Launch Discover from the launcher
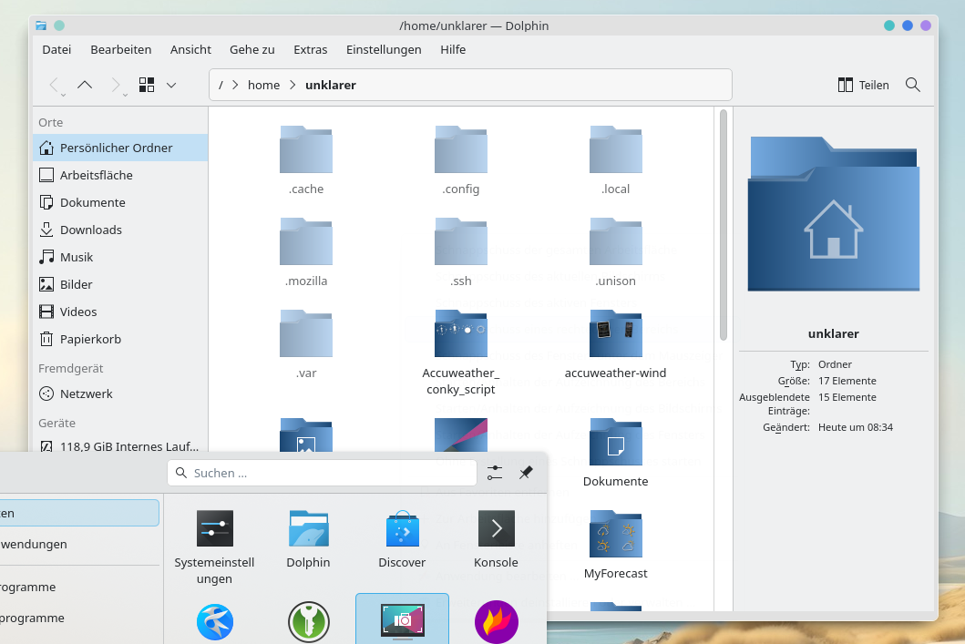The image size is (965, 644). [402, 539]
